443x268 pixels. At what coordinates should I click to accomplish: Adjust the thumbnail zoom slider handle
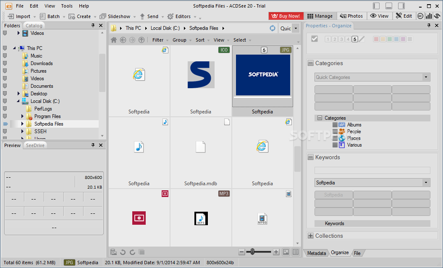click(x=252, y=252)
